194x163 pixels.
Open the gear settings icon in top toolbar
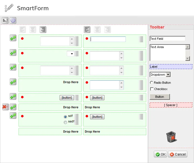point(13,20)
